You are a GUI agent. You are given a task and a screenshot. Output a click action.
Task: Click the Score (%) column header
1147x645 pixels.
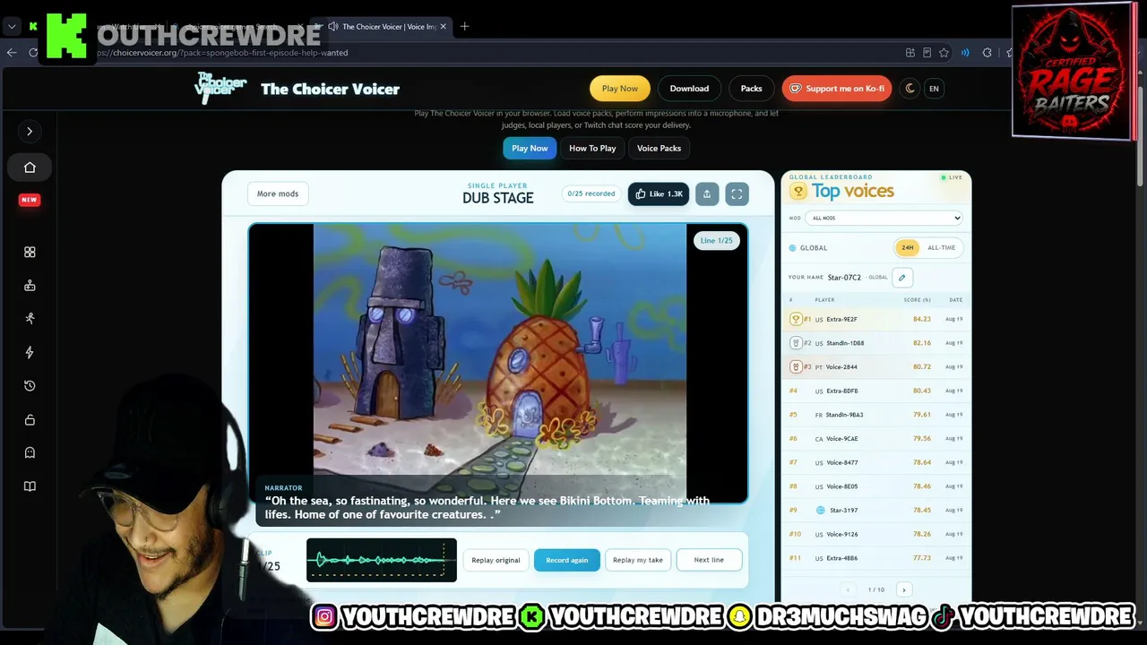(x=917, y=300)
